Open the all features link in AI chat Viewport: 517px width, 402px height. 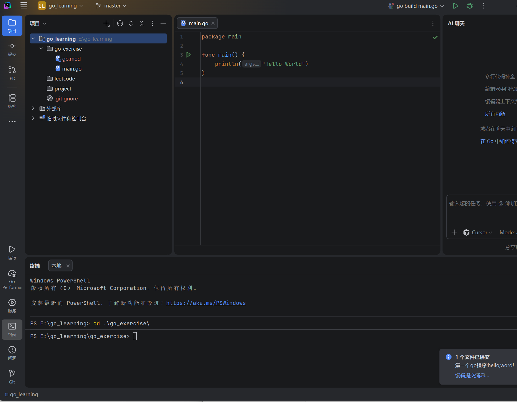tap(495, 114)
